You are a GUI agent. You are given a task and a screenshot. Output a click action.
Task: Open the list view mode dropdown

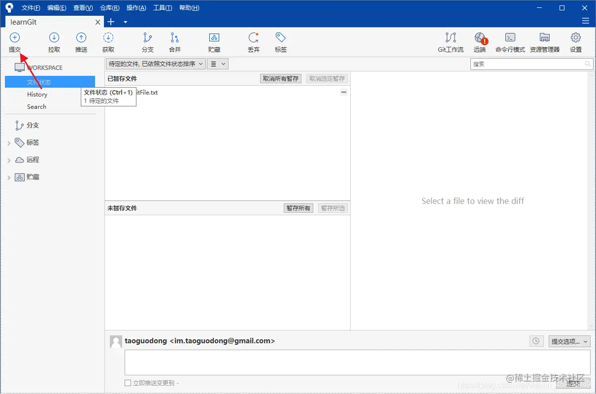218,64
